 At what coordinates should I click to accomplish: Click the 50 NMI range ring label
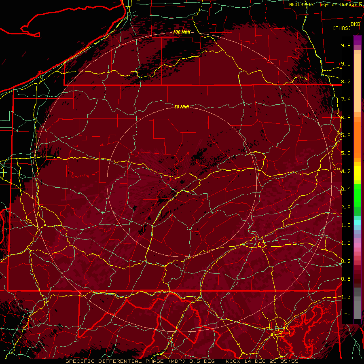coord(182,107)
